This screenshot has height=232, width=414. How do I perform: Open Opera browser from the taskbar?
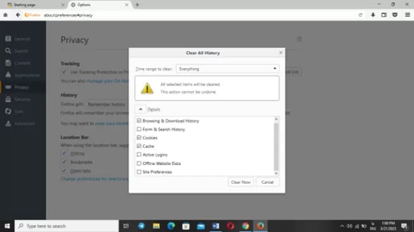pyautogui.click(x=231, y=226)
